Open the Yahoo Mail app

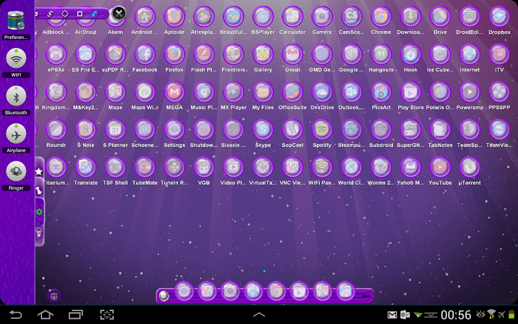pyautogui.click(x=411, y=167)
